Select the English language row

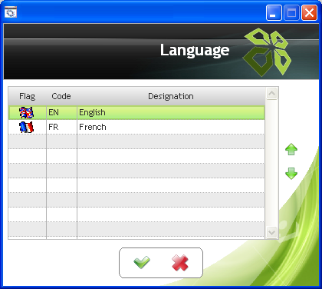tap(136, 113)
